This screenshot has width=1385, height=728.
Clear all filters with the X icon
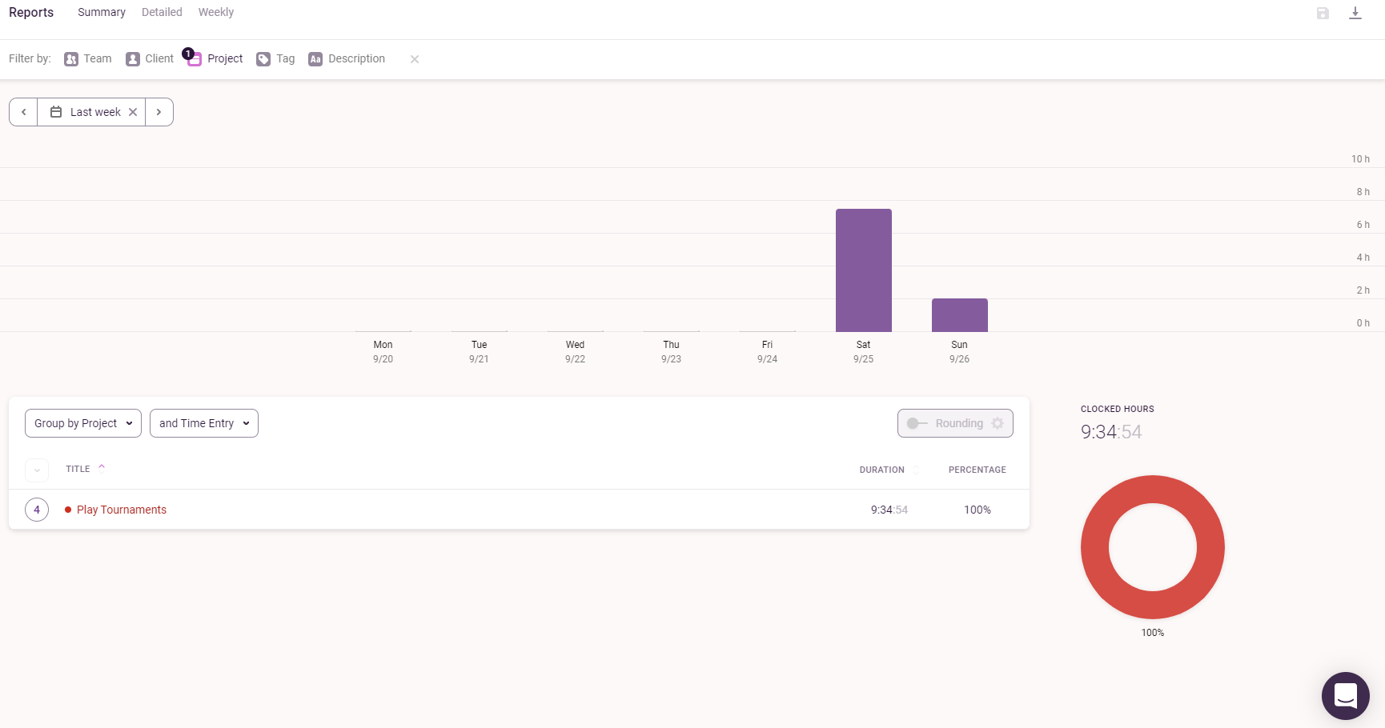(x=415, y=59)
